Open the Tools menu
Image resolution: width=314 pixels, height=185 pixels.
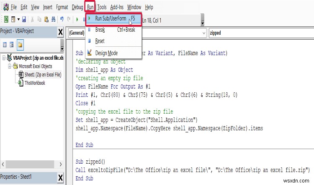[x=102, y=7]
